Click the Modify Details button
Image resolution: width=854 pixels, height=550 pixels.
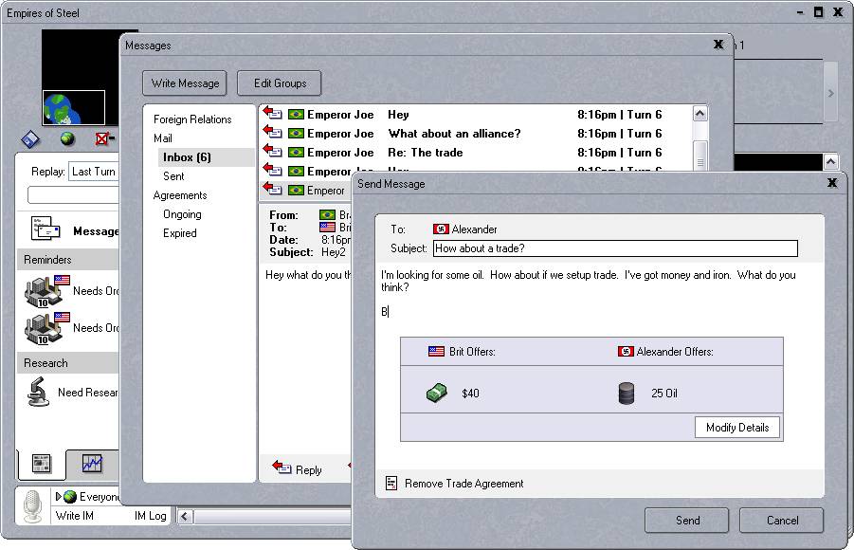click(736, 428)
